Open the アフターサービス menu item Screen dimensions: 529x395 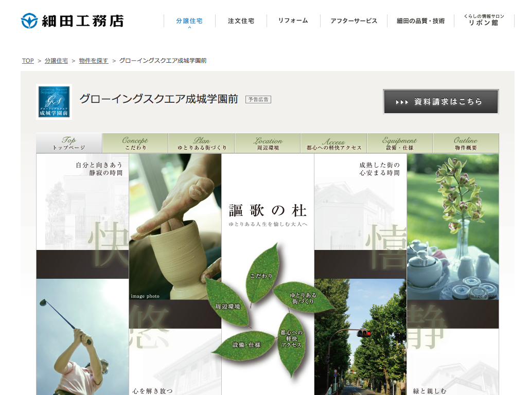pos(354,21)
